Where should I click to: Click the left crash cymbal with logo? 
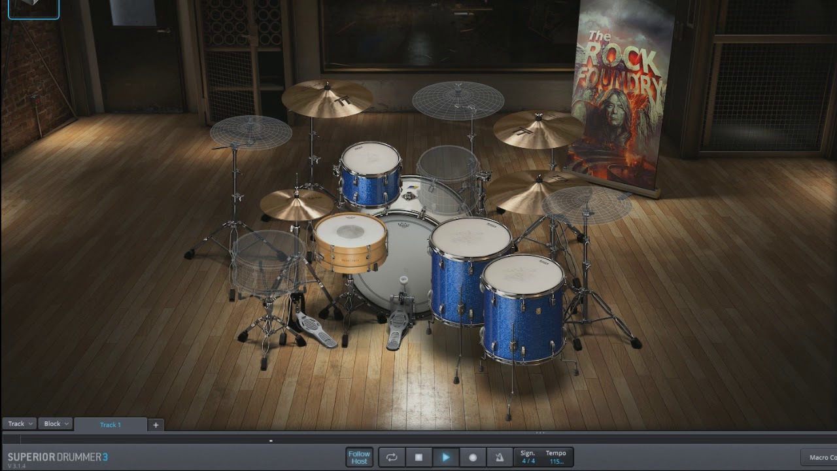coord(327,98)
